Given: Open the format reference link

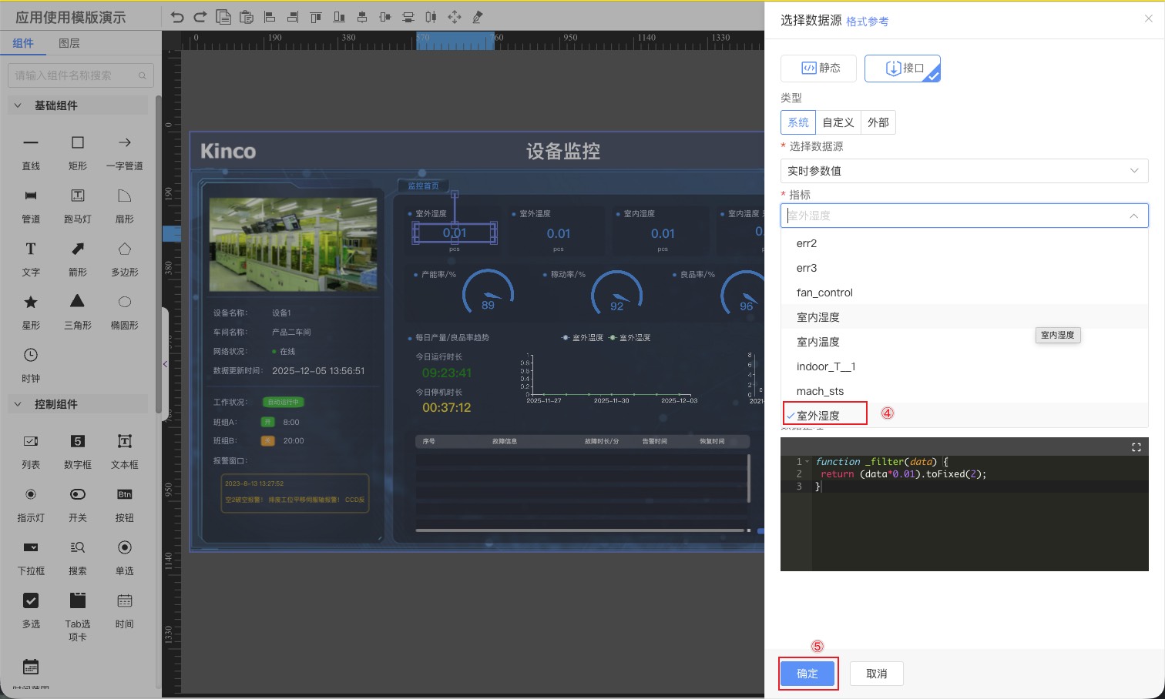Looking at the screenshot, I should [867, 22].
